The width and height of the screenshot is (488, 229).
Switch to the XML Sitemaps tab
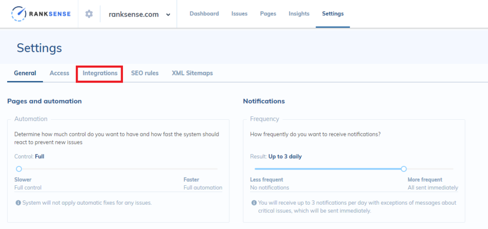(193, 73)
